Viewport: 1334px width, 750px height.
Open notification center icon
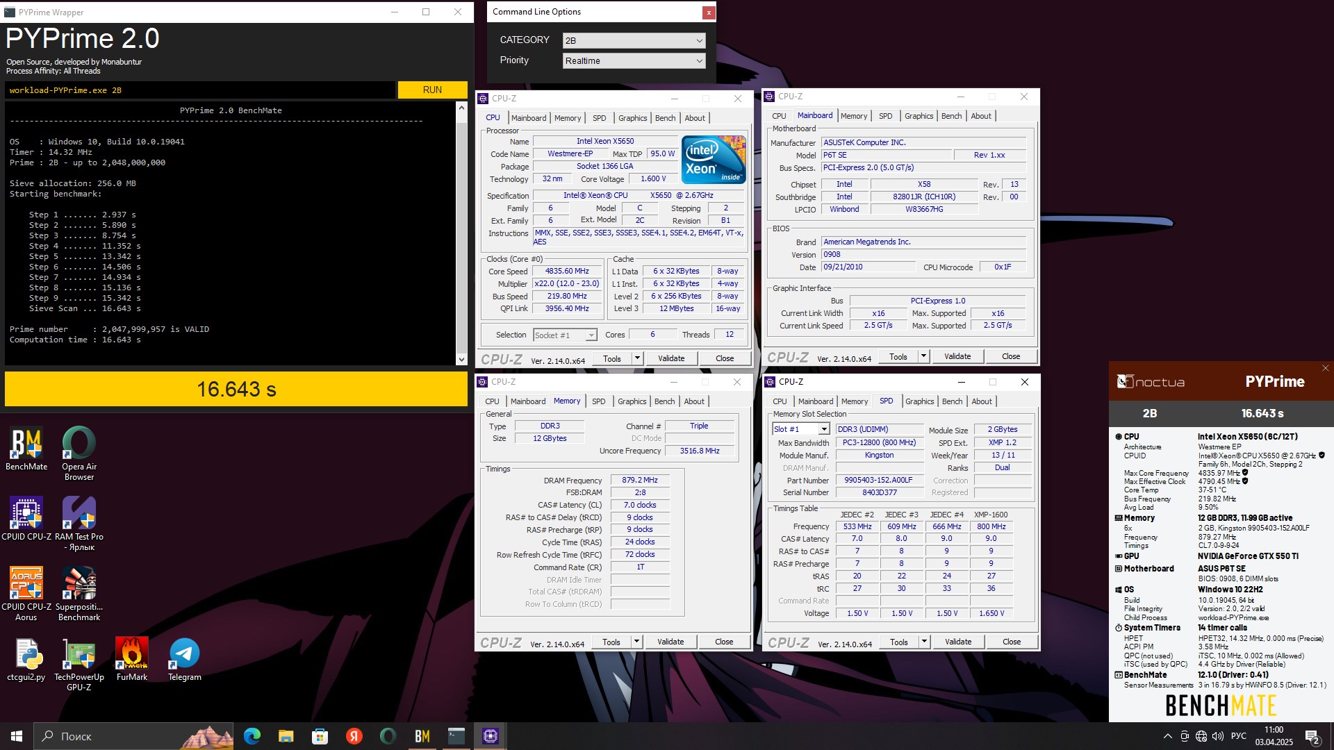coord(1312,737)
